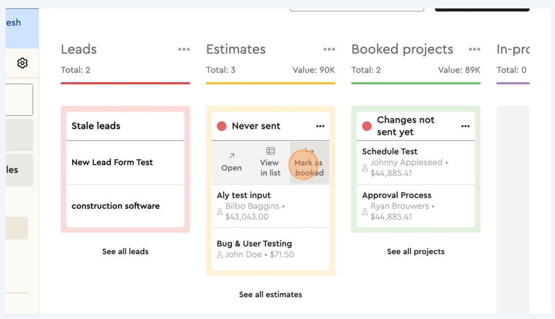Viewport: 555px width, 319px height.
Task: Open the Never sent card options menu
Action: click(320, 126)
